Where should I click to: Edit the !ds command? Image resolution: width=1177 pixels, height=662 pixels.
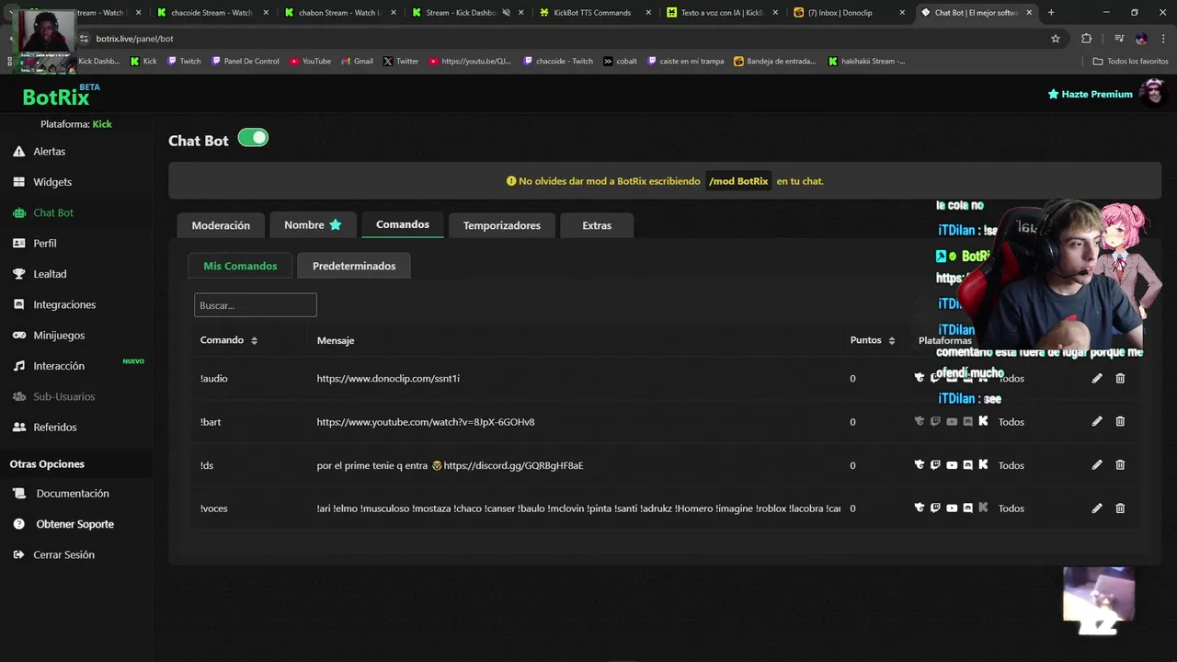(1097, 464)
